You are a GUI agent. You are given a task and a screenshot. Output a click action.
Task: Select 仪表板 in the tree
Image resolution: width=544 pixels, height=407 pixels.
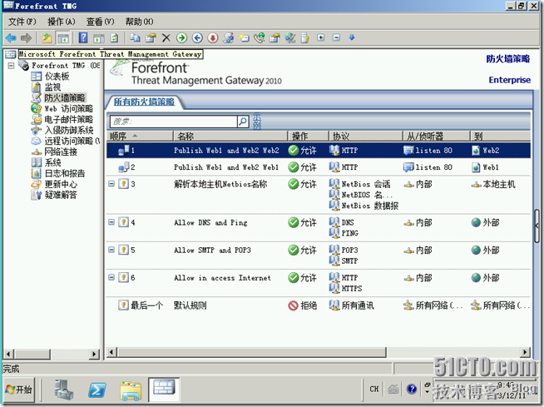[x=57, y=76]
